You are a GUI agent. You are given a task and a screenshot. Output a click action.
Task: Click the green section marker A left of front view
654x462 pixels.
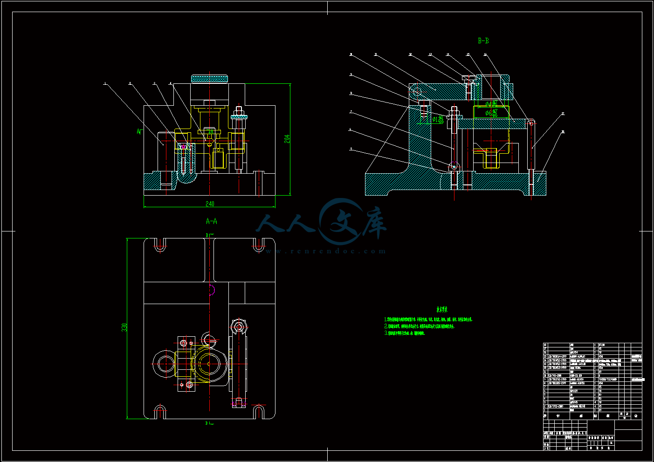138,131
